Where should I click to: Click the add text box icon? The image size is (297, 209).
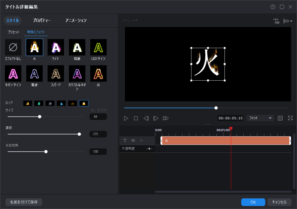point(276,21)
